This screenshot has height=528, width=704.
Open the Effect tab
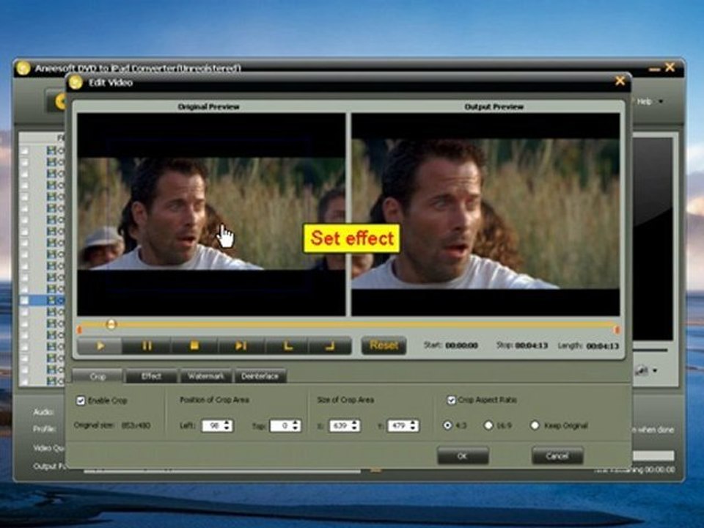151,376
